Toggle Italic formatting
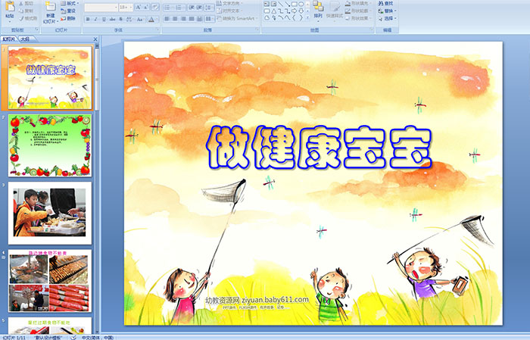The width and height of the screenshot is (530, 340). click(95, 19)
